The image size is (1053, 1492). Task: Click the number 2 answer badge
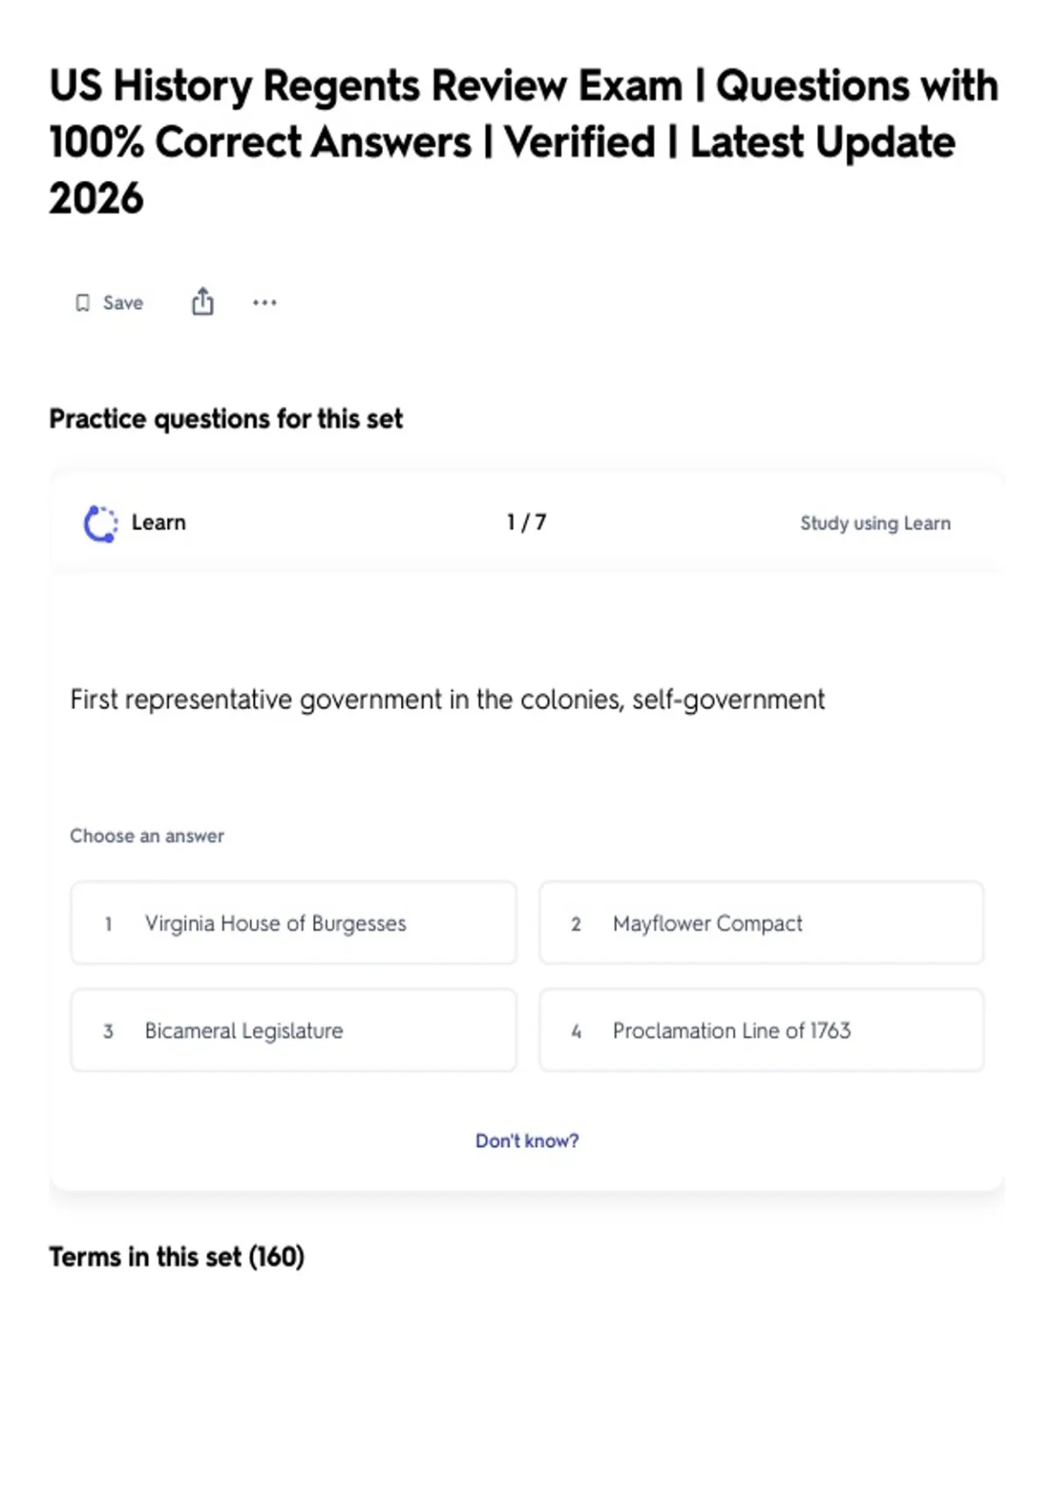click(576, 924)
